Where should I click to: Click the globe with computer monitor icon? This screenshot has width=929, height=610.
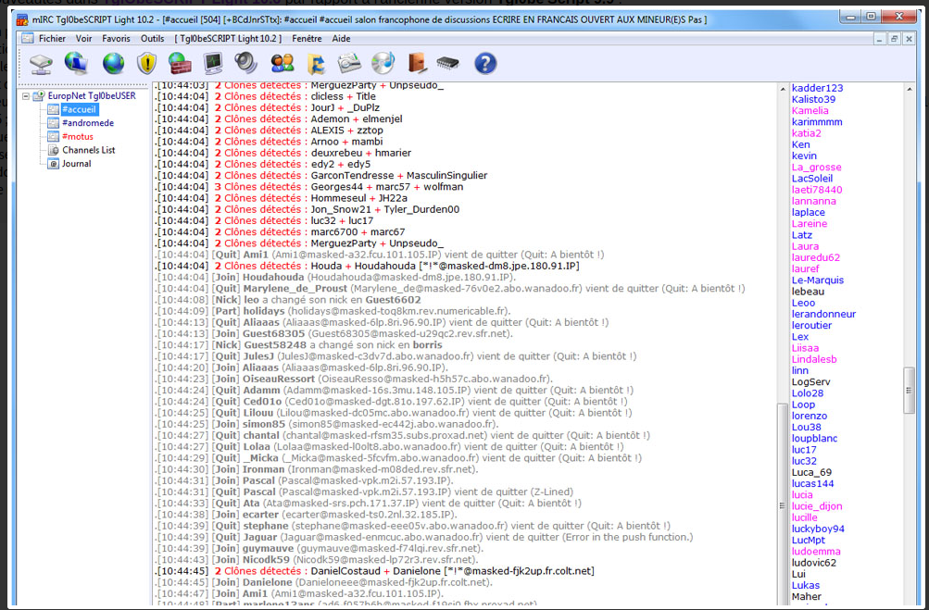[x=76, y=63]
